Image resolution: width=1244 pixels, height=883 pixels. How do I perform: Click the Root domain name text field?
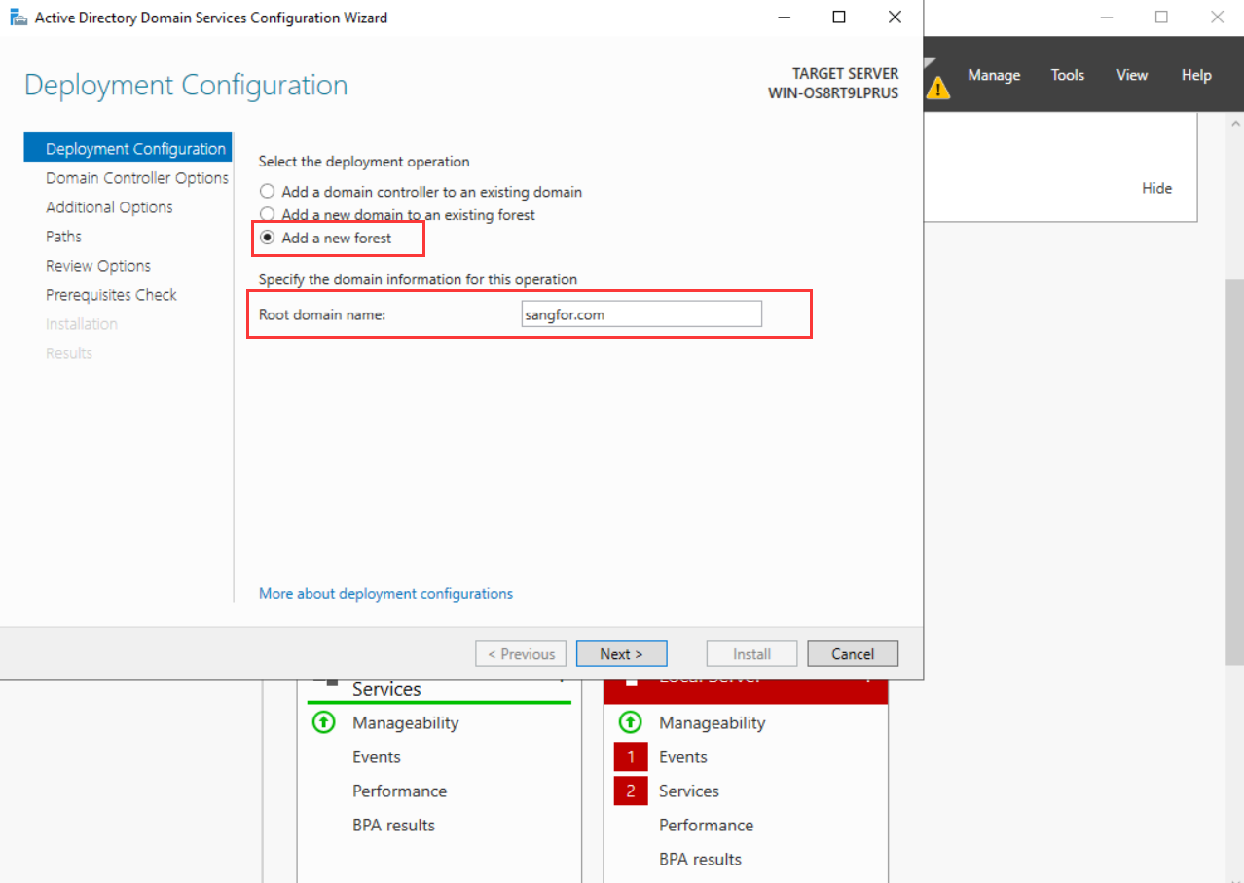click(640, 314)
